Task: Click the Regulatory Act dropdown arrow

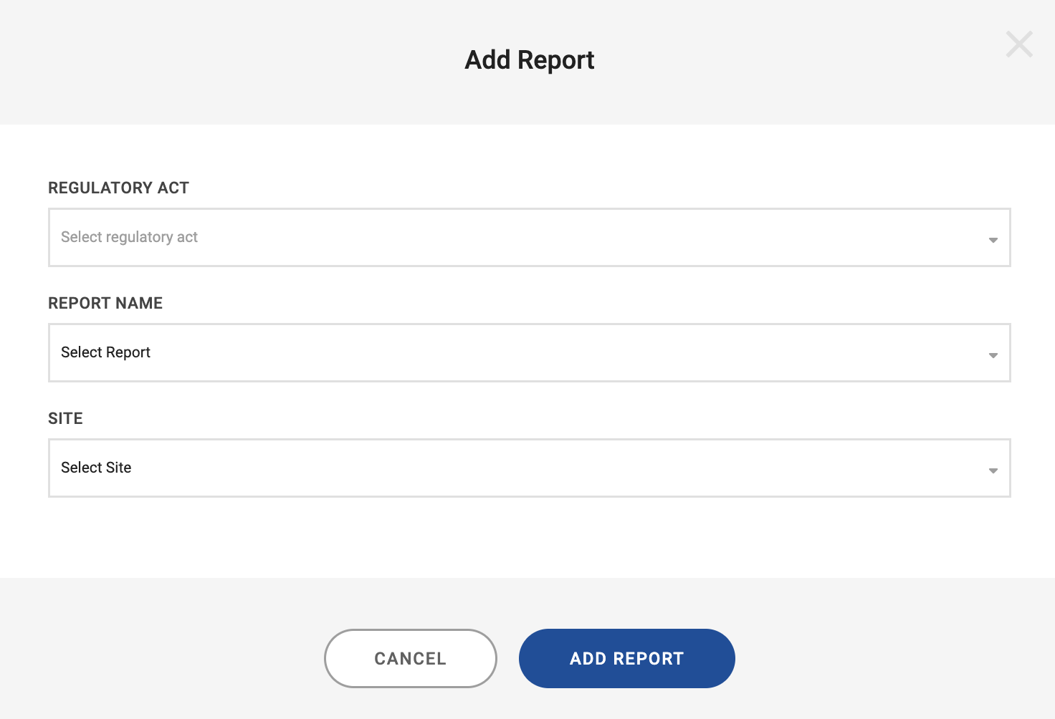Action: click(x=993, y=240)
